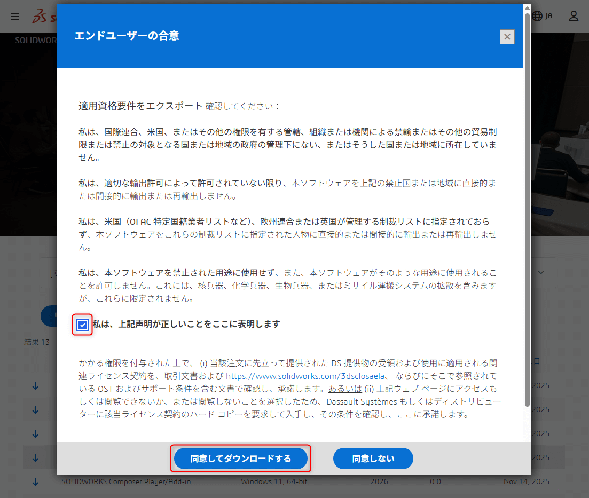Click the あるいは underlined text
Viewport: 589px width, 498px height.
click(345, 389)
